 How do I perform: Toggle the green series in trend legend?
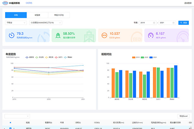point(39,57)
